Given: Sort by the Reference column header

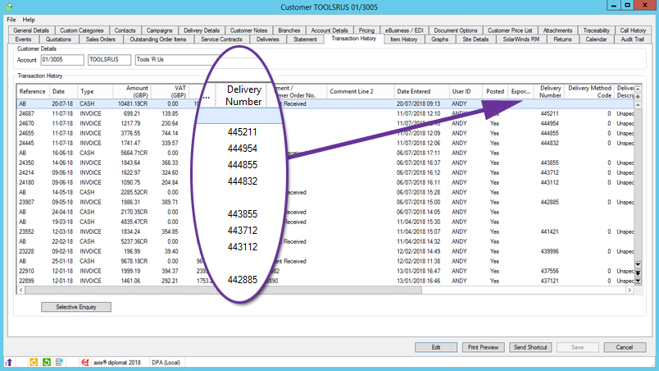Looking at the screenshot, I should pos(32,91).
